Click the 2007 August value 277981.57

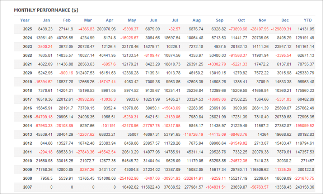click(191, 187)
